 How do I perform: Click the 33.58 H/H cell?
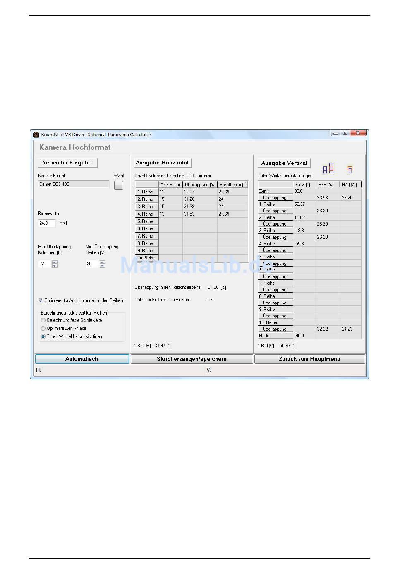pyautogui.click(x=328, y=198)
